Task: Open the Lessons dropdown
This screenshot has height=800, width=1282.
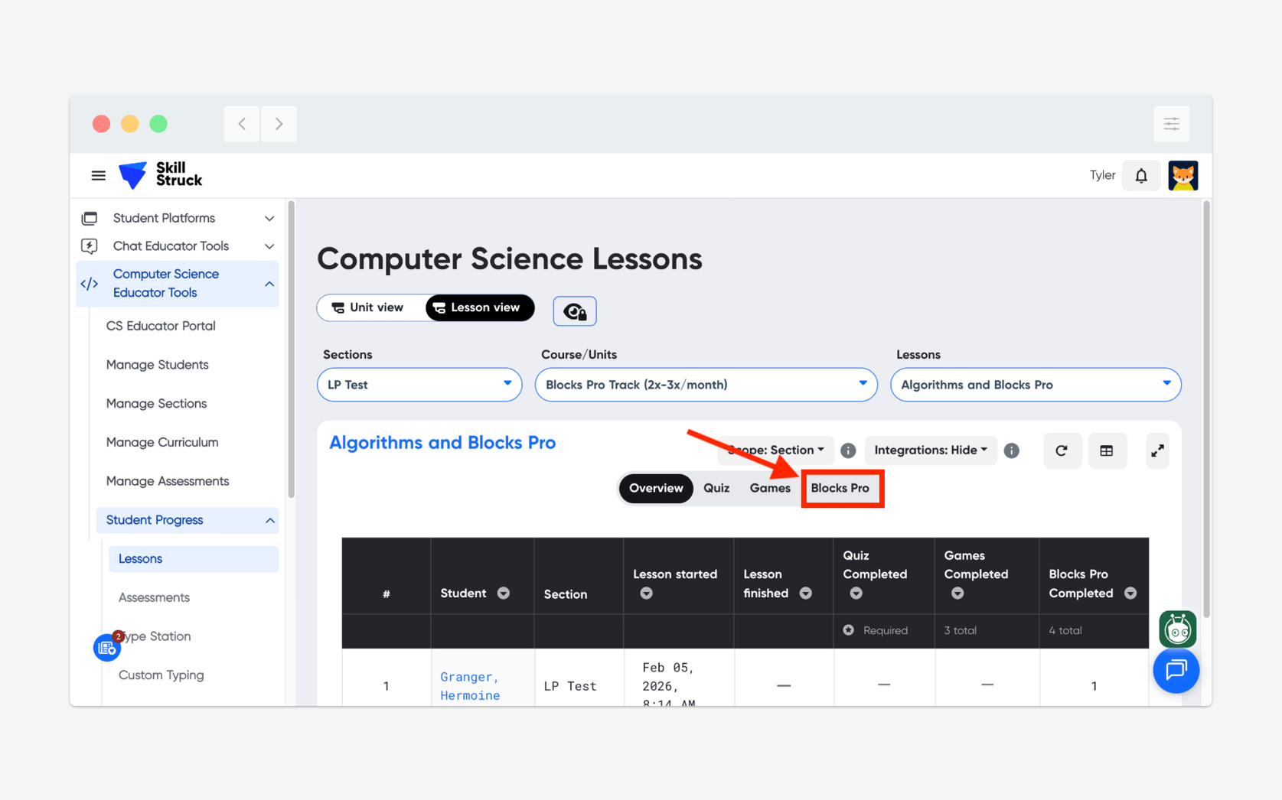Action: (1036, 385)
